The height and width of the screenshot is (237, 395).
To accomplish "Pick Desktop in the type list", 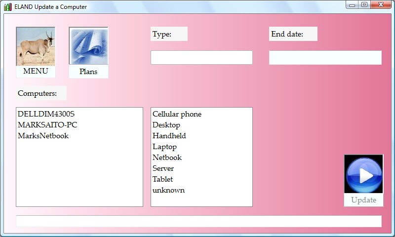I will [x=166, y=125].
